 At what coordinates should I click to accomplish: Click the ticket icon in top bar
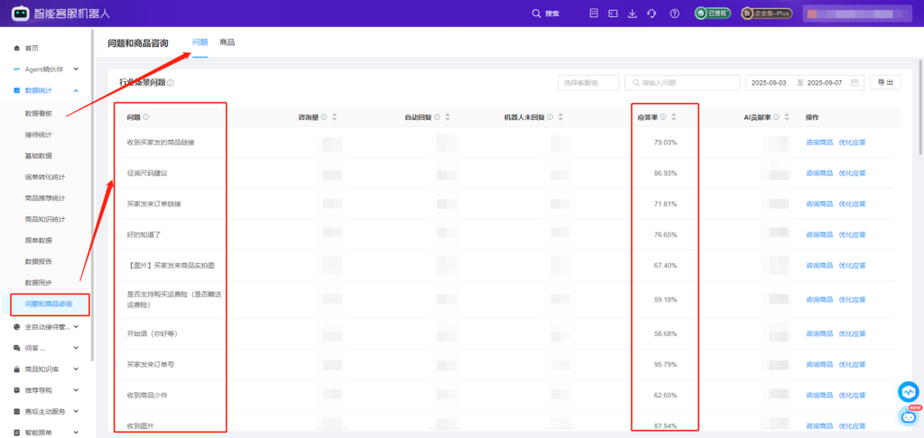613,14
